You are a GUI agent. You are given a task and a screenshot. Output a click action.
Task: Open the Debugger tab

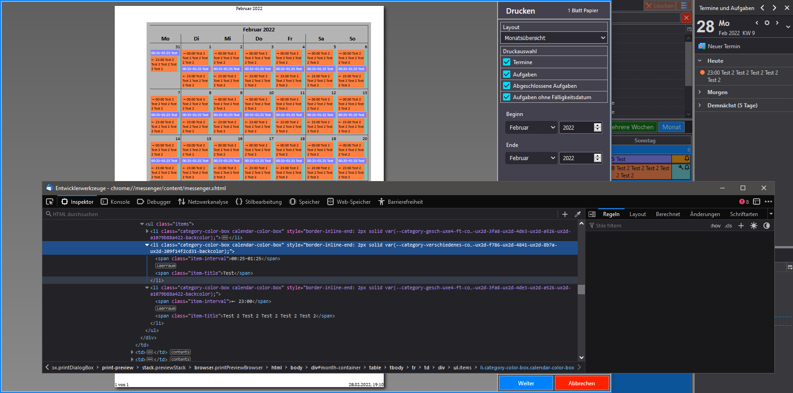[x=154, y=202]
